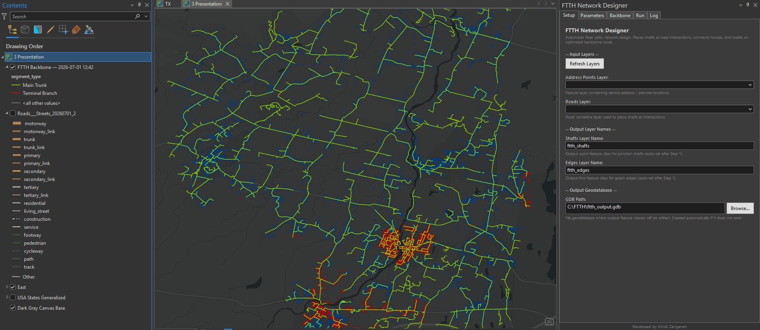Toggle Dark Gray Canvas Base visibility
760x330 pixels.
tap(13, 308)
